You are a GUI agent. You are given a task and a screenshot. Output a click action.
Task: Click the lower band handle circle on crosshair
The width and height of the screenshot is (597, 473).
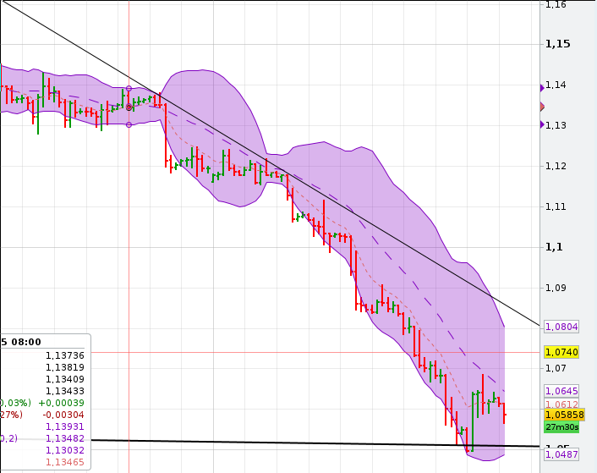[129, 124]
